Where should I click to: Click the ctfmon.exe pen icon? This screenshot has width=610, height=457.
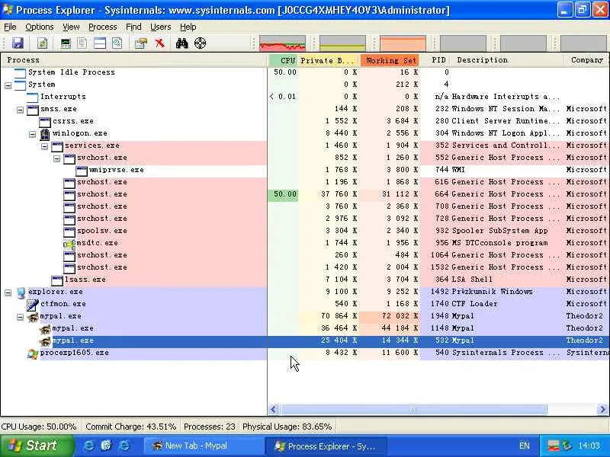point(33,305)
